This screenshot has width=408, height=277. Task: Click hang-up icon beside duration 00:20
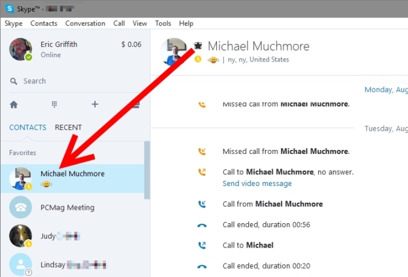click(202, 267)
